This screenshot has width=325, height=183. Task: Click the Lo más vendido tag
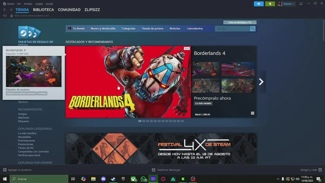[x=203, y=103]
